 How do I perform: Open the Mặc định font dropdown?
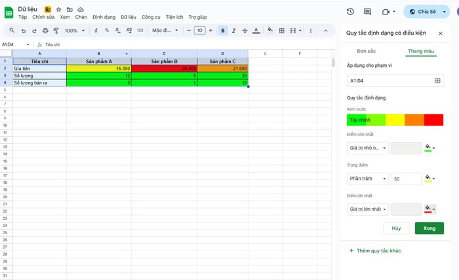(165, 30)
